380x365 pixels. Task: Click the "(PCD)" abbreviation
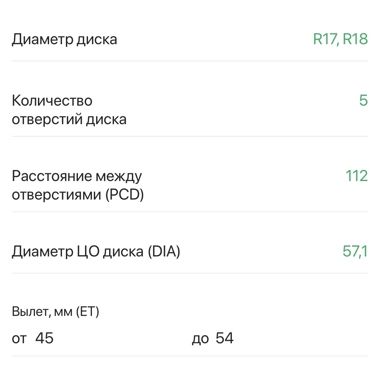point(124,195)
